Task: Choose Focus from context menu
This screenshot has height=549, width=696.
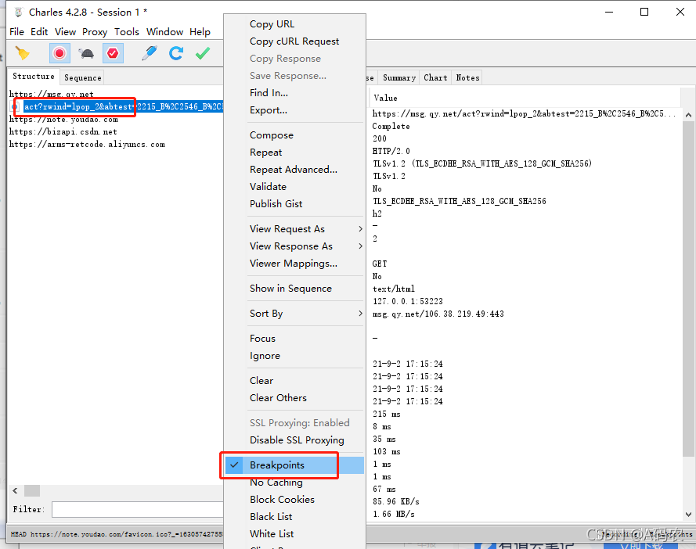Action: coord(294,339)
